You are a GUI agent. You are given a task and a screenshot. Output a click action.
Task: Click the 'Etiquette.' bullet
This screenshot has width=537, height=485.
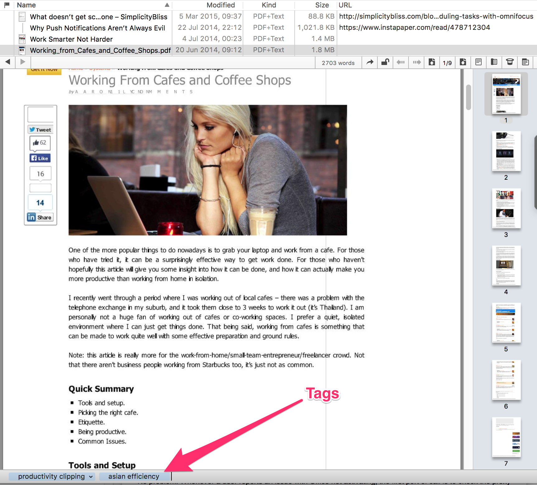[91, 422]
